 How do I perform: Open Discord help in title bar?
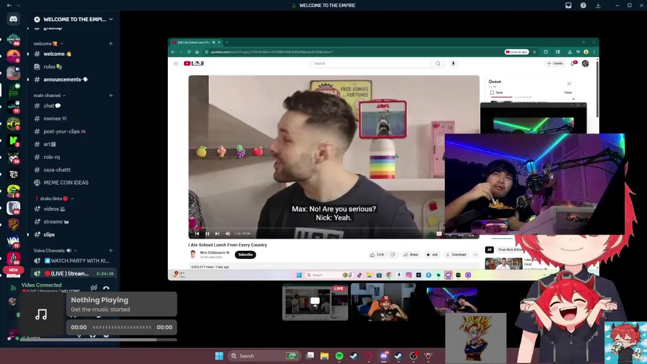click(583, 6)
